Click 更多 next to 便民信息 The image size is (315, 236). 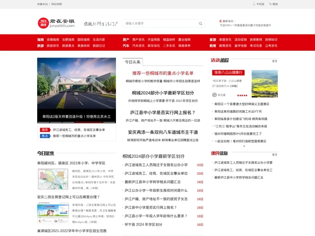click(x=275, y=155)
